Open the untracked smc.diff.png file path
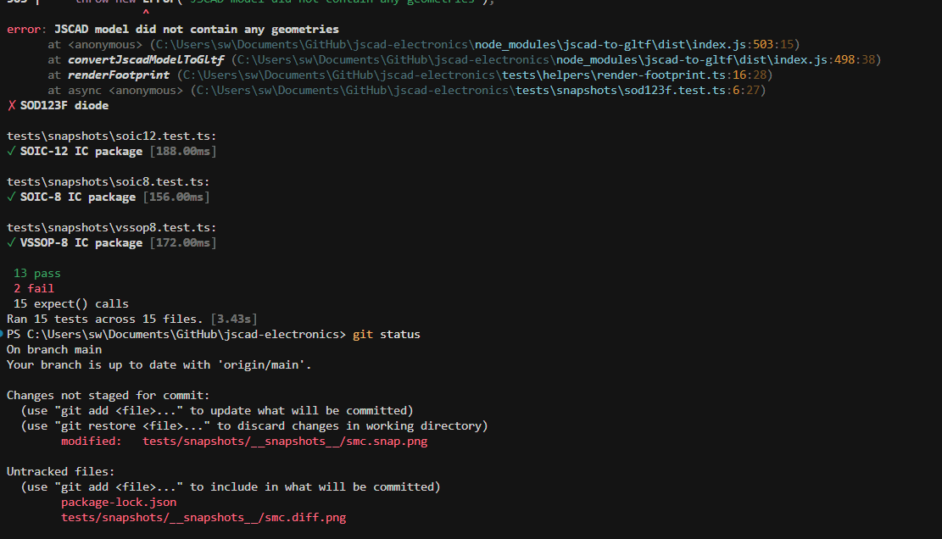 203,518
